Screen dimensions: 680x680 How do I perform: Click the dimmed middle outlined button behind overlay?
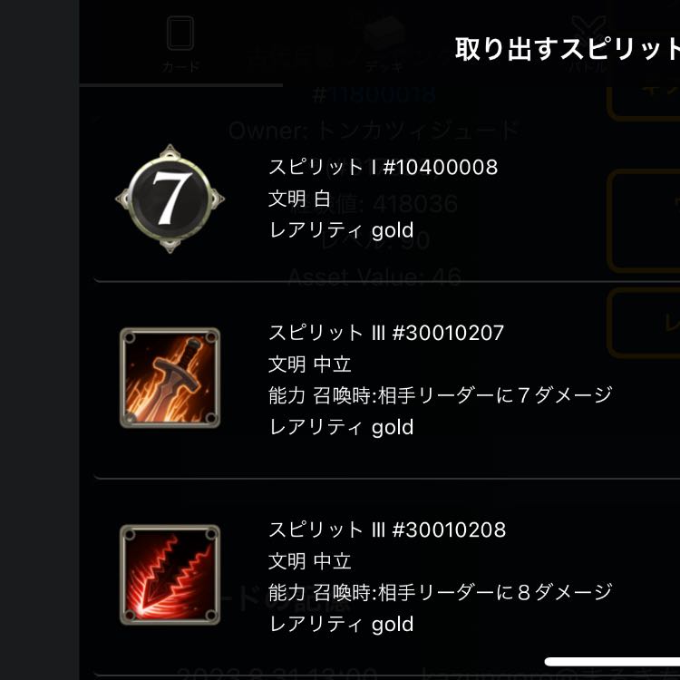pos(644,221)
